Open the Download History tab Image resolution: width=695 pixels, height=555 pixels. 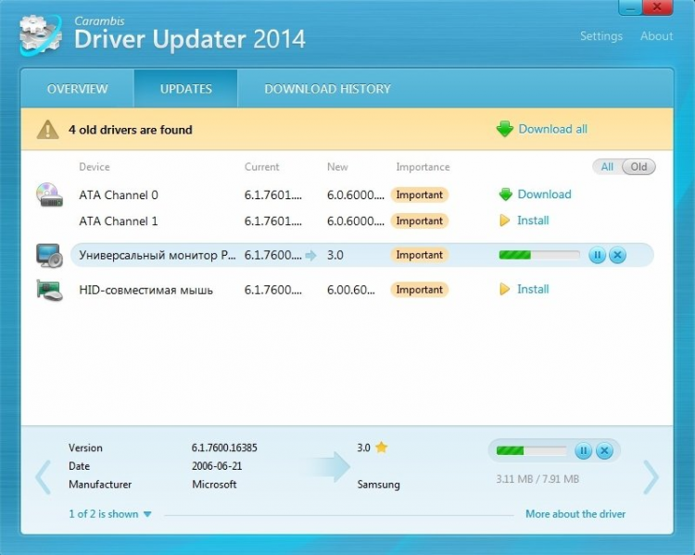click(327, 89)
